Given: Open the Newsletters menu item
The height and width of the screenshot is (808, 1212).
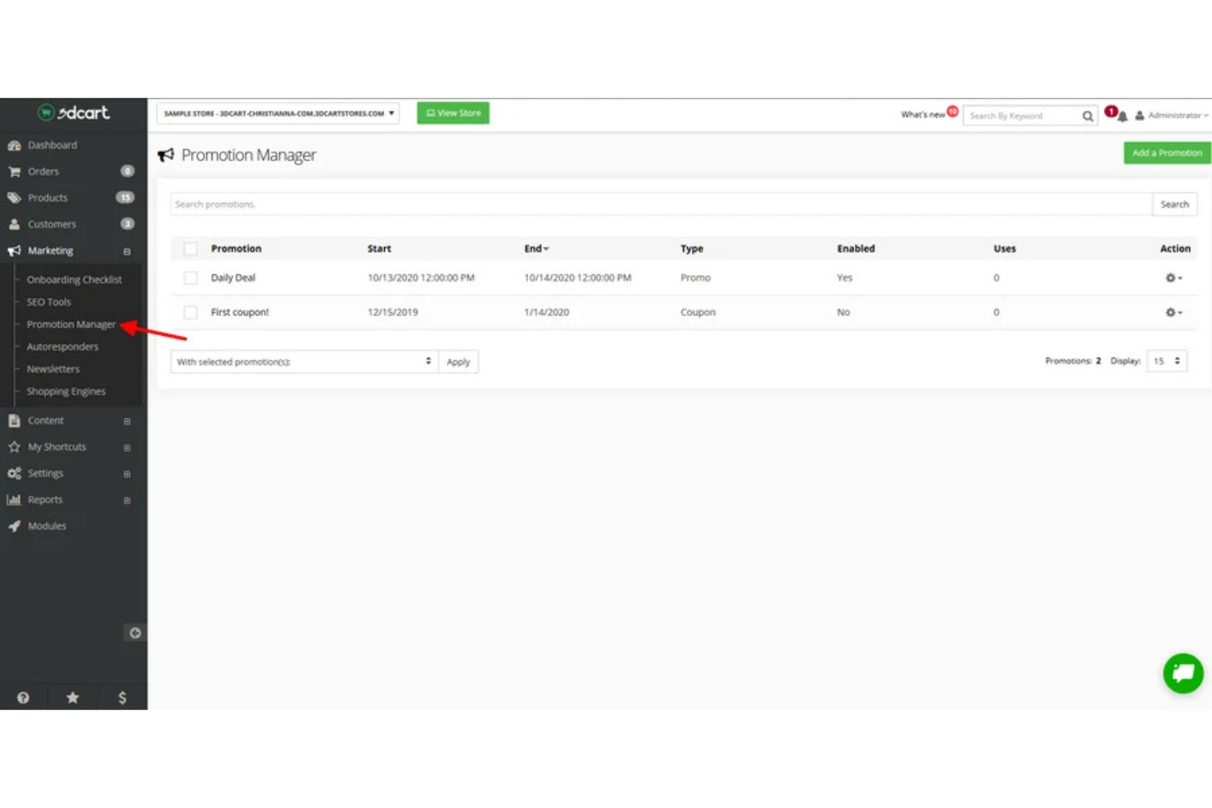Looking at the screenshot, I should [52, 368].
